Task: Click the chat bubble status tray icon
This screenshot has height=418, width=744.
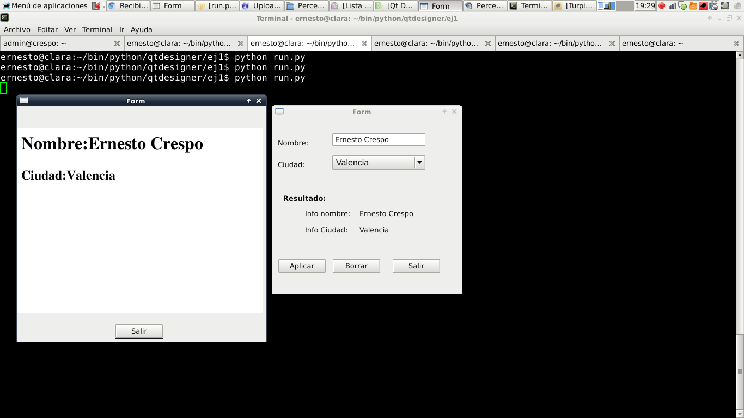Action: click(x=682, y=6)
